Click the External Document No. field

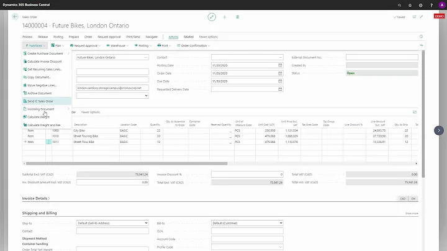tap(382, 57)
